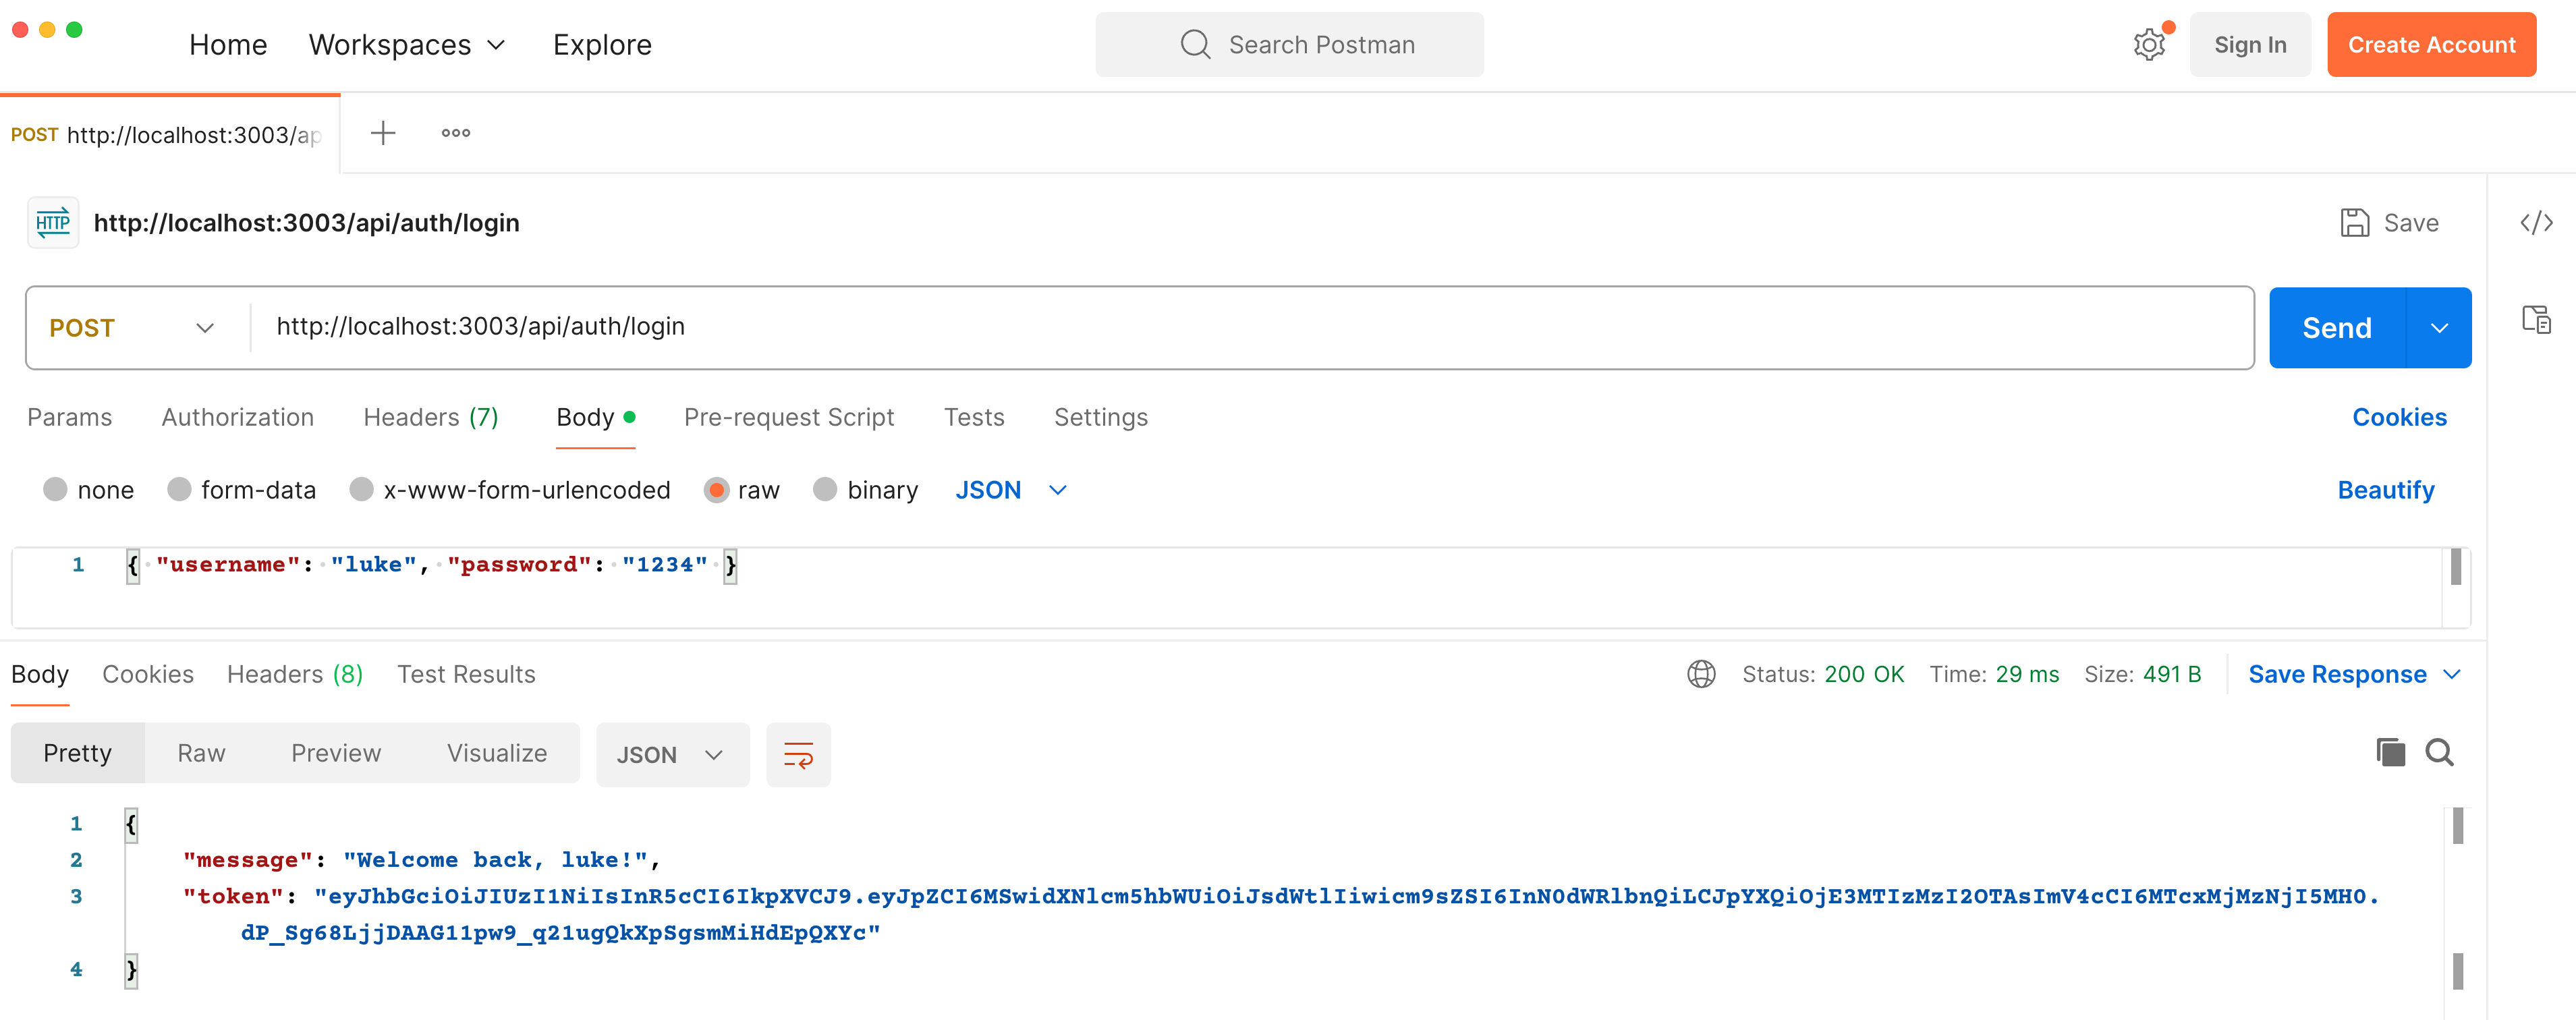
Task: Open a new request tab with plus
Action: (x=383, y=133)
